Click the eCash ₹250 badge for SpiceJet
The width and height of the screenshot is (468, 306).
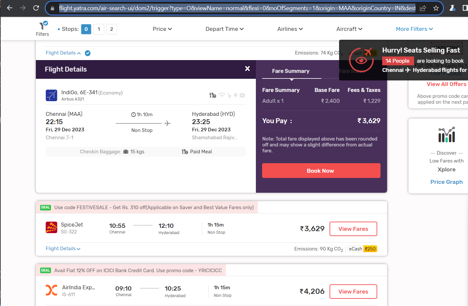tap(362, 249)
